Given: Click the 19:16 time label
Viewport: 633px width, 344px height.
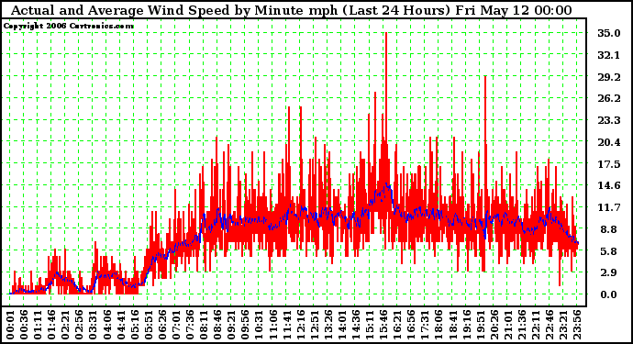Looking at the screenshot, I should [x=466, y=325].
